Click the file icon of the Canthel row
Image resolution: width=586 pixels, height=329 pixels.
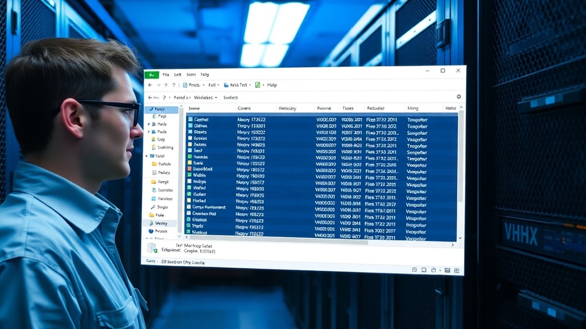(x=191, y=119)
